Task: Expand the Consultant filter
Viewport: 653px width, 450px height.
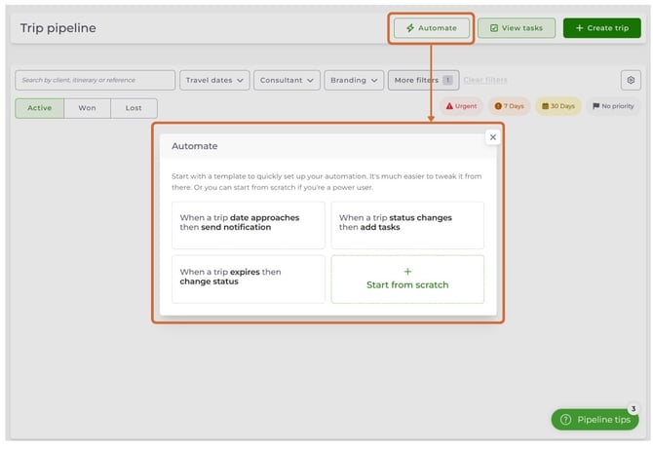Action: (287, 80)
